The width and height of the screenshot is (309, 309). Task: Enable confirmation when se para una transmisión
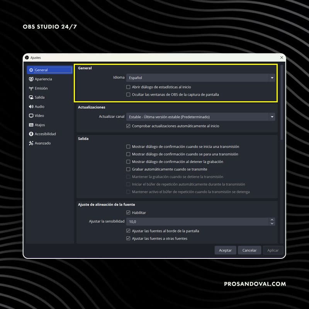click(128, 154)
